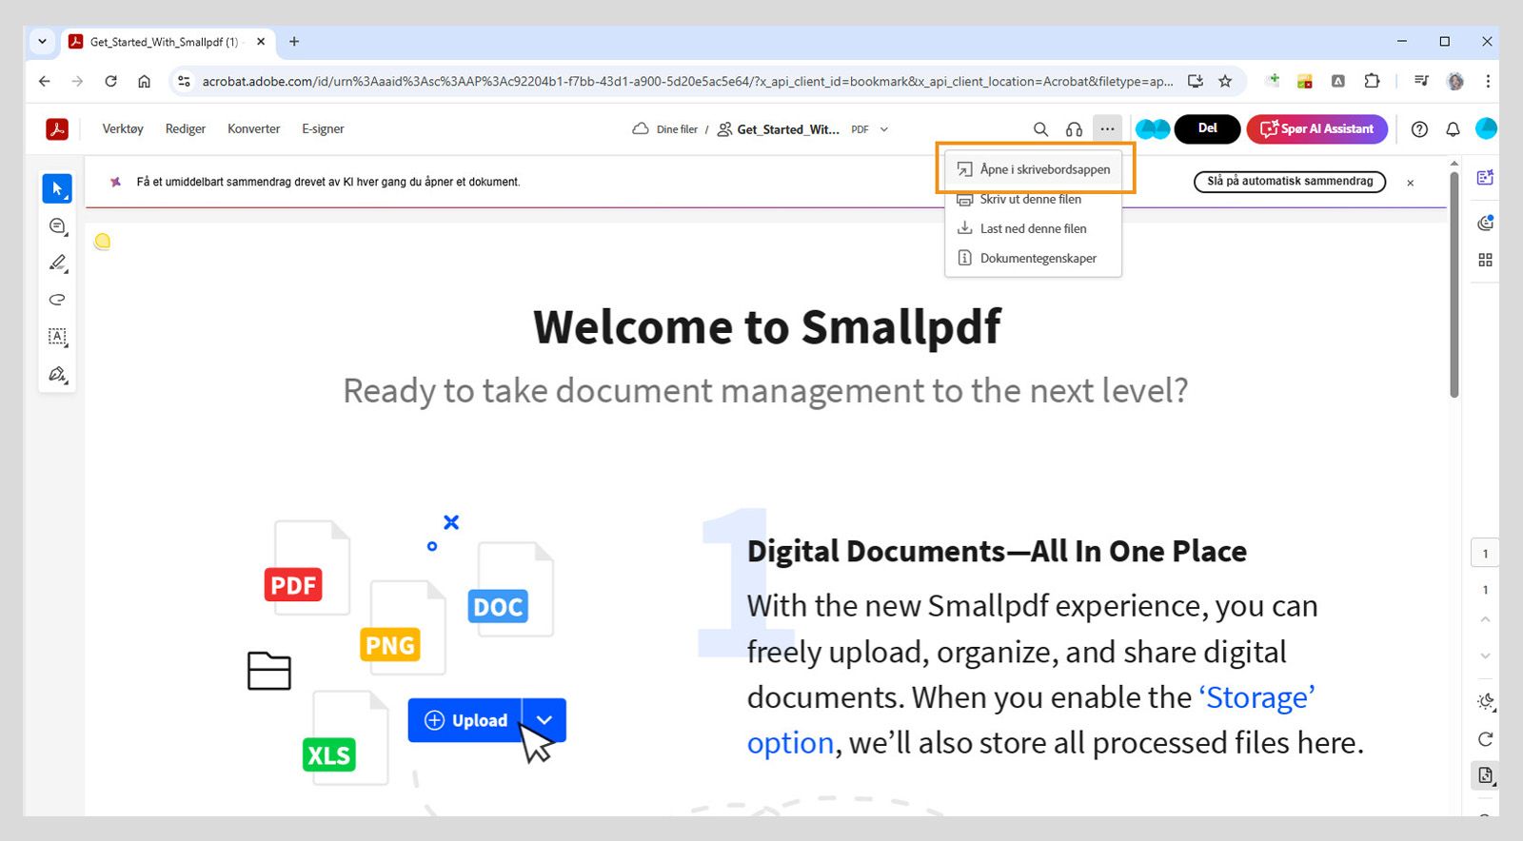Close the Get_Started_With_Smallpdf tab
The image size is (1523, 841).
click(261, 42)
